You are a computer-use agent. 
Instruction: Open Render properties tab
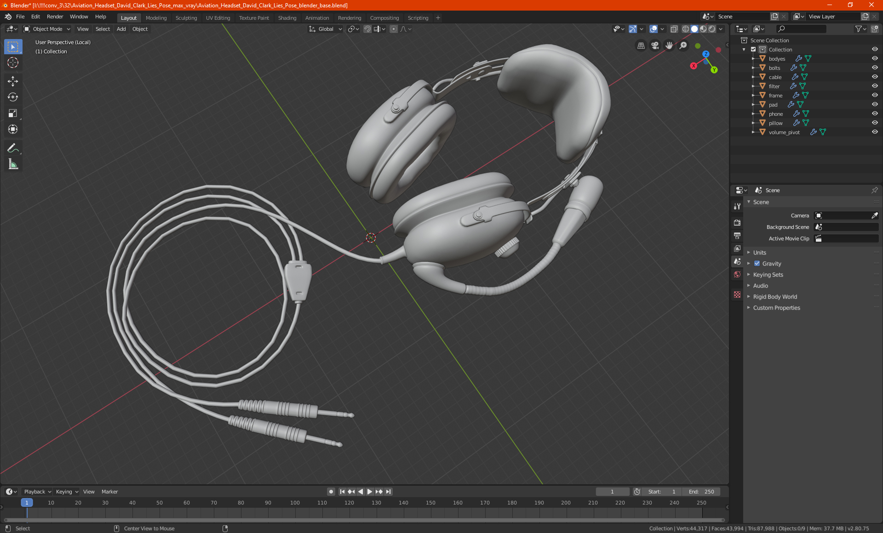coord(737,222)
